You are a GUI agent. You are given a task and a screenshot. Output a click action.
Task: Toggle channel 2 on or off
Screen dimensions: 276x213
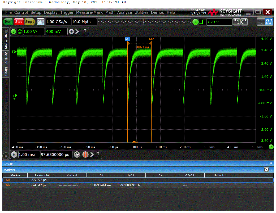(x=13, y=31)
